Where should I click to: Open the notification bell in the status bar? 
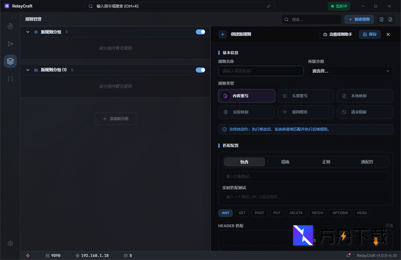coord(348,255)
